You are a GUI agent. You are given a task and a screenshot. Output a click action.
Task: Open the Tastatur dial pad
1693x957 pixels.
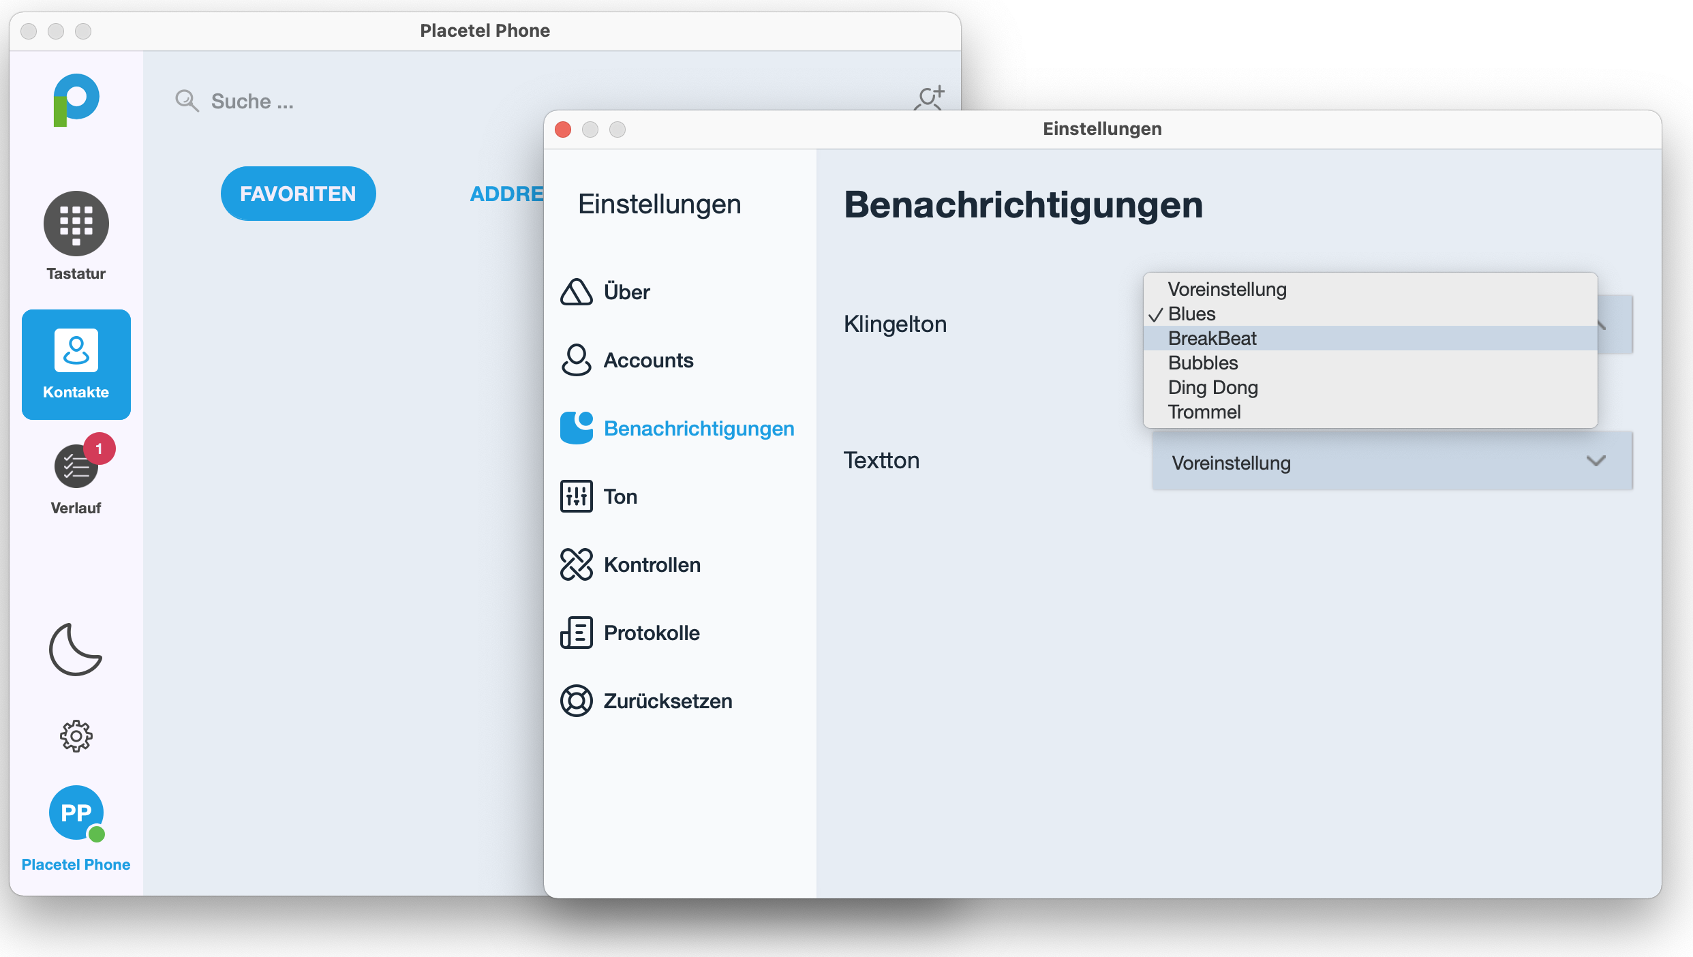pyautogui.click(x=76, y=225)
